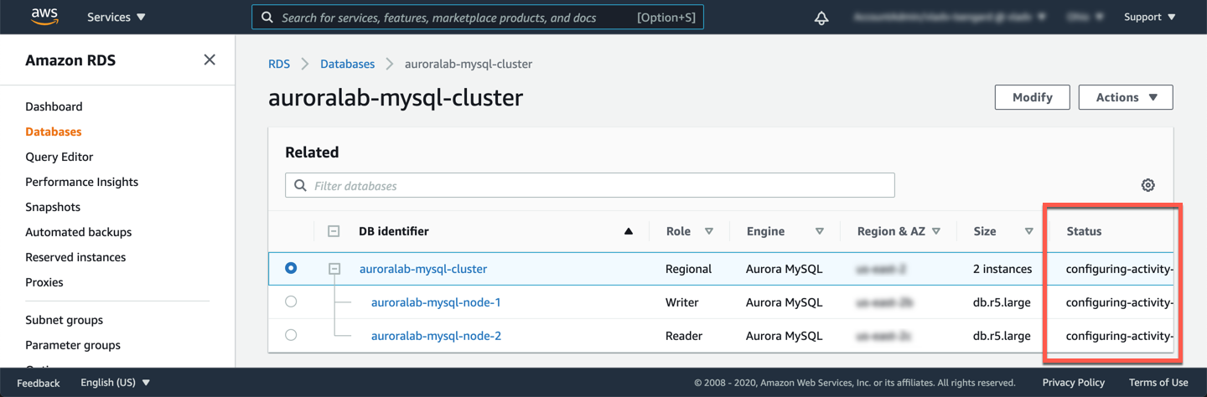
Task: Open the Actions dropdown
Action: click(x=1126, y=97)
